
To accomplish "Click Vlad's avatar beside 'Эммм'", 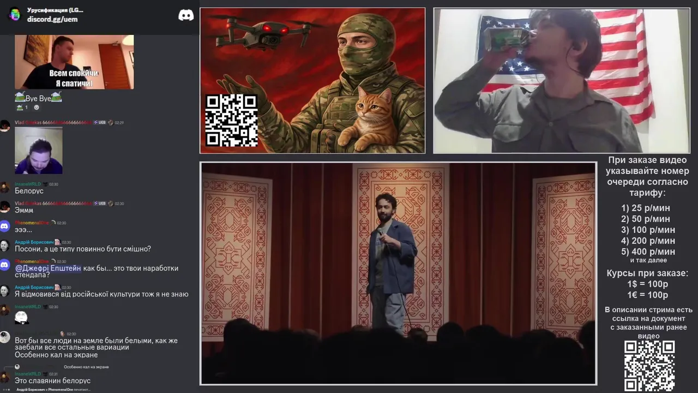I will pyautogui.click(x=5, y=207).
